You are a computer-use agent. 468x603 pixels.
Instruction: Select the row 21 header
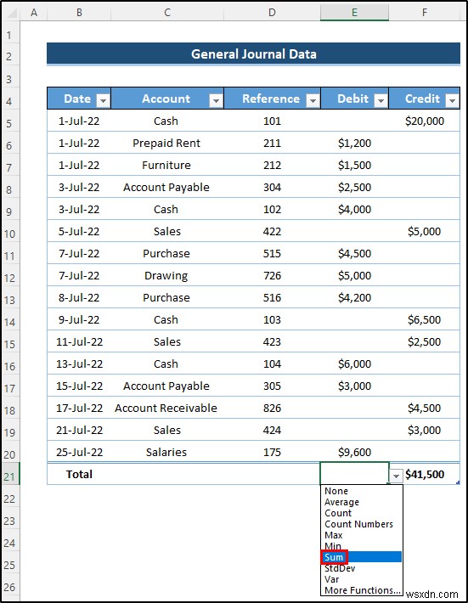tap(9, 476)
